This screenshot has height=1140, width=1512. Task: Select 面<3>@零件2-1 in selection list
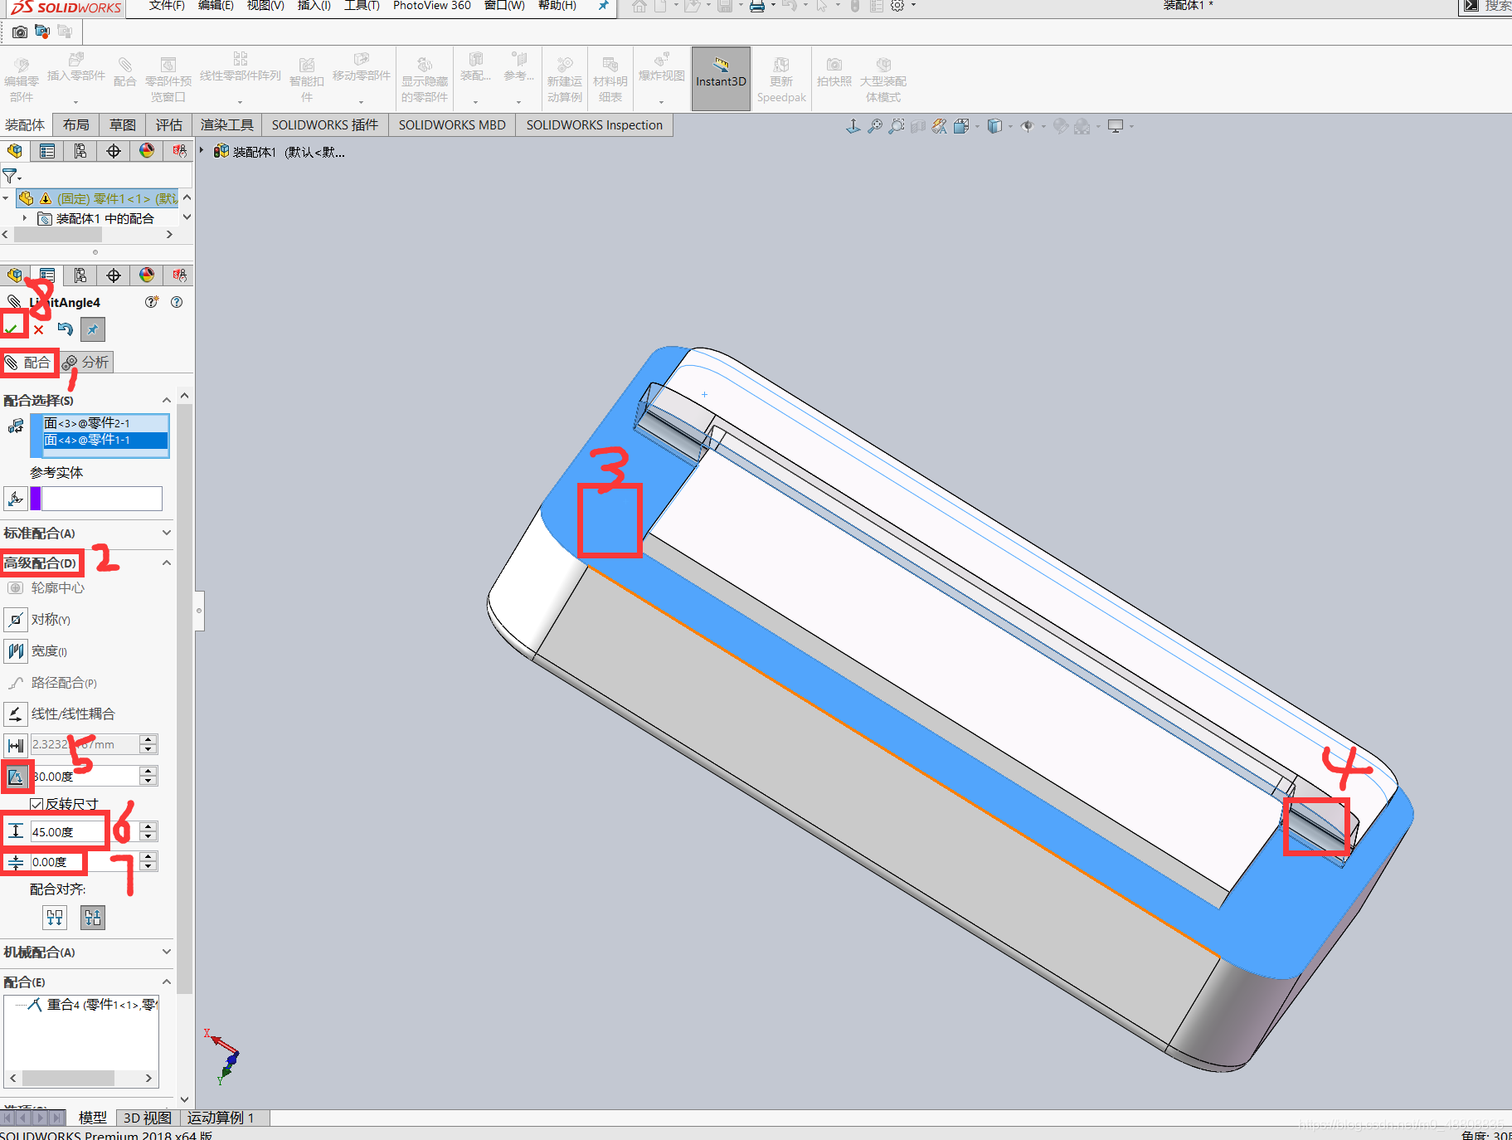coord(106,423)
